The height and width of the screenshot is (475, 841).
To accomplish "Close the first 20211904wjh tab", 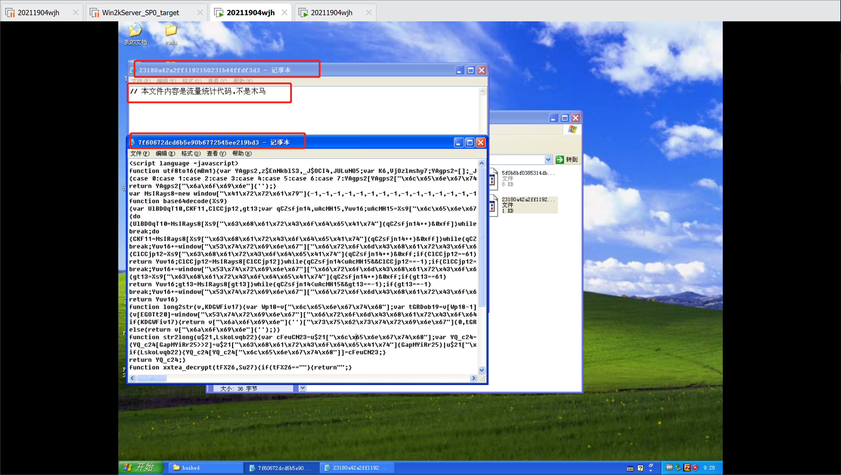I will (75, 12).
